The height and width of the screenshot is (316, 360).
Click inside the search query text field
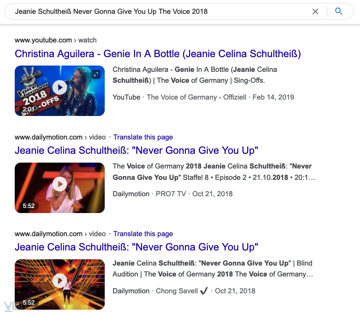[160, 12]
